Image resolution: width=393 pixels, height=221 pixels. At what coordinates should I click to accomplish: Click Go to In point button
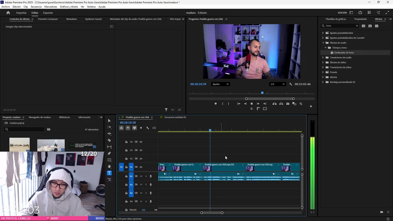pyautogui.click(x=239, y=104)
